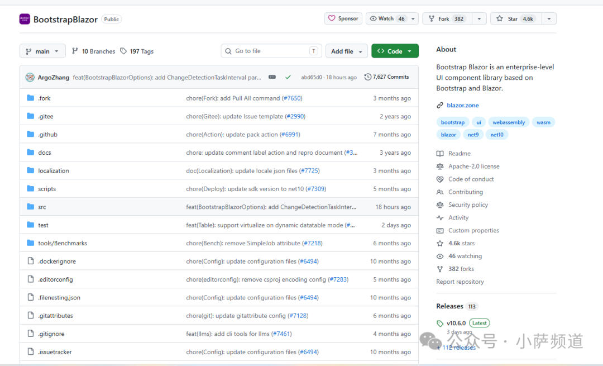Open pull request #7309 link

pos(316,188)
